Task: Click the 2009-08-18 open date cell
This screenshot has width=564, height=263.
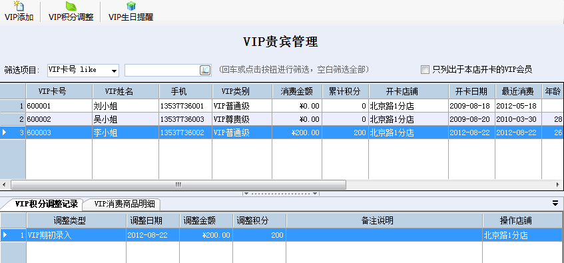Action: click(x=471, y=106)
